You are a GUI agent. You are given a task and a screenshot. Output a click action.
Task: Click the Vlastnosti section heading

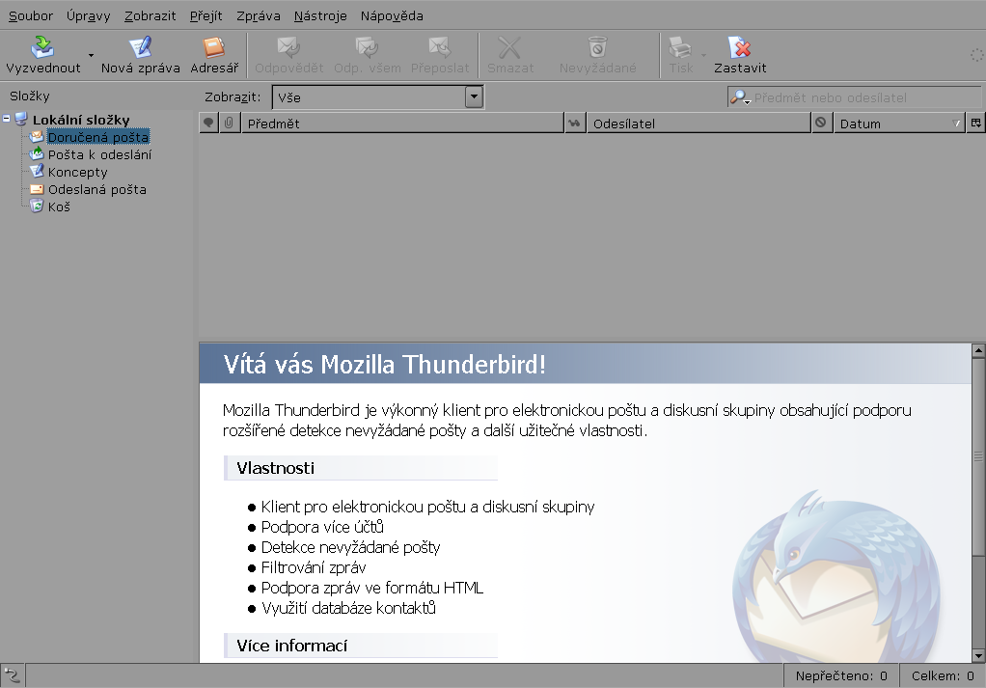pos(275,468)
